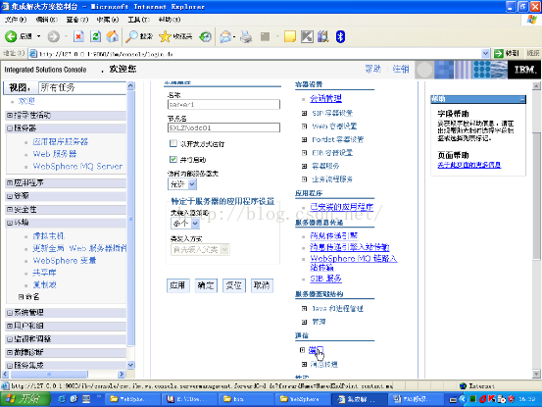
Task: Open the 工具 (Tools) menu
Action: point(138,20)
